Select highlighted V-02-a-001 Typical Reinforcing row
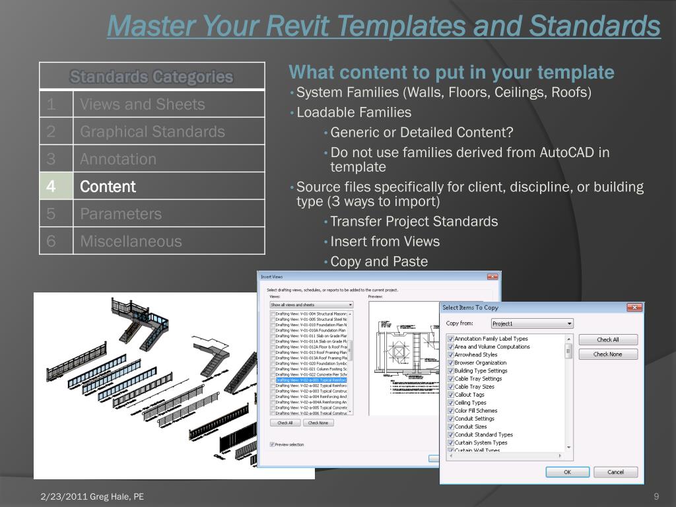 point(309,380)
